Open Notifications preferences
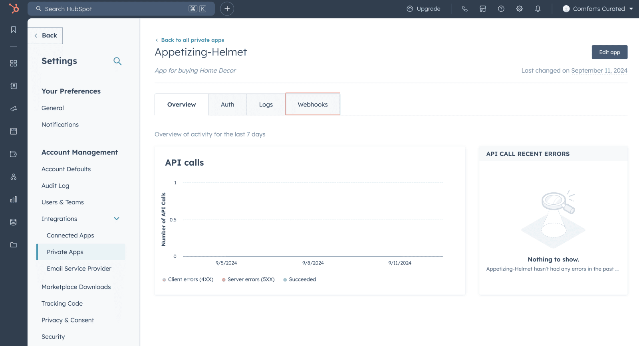The width and height of the screenshot is (639, 346). 60,125
